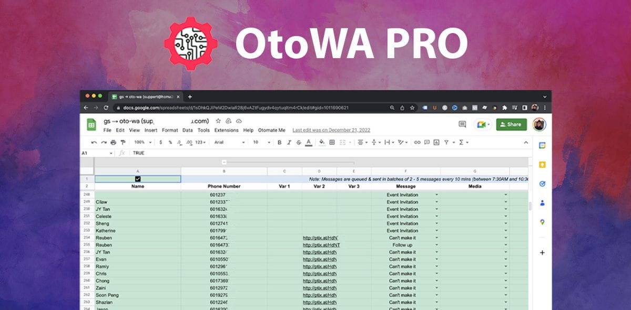Open the Google Meet dropdown
The width and height of the screenshot is (631, 310).
[x=483, y=124]
